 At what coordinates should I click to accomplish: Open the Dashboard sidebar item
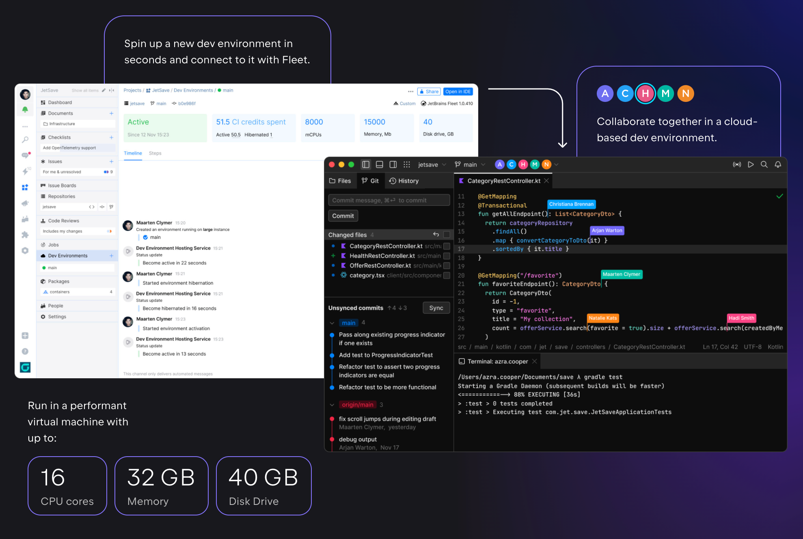(x=77, y=102)
